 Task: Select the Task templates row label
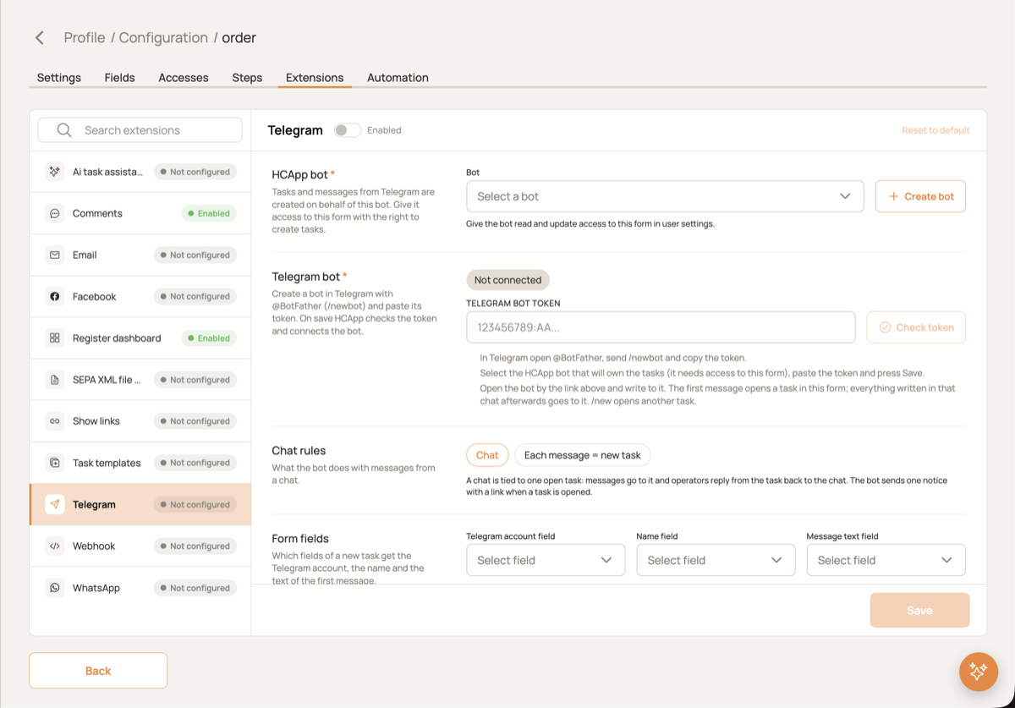tap(107, 463)
